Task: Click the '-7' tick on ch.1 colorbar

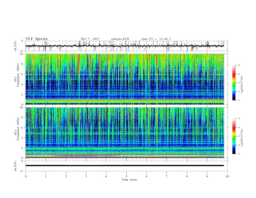Action: point(239,100)
